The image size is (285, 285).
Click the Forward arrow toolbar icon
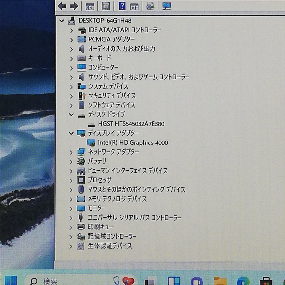tap(74, 6)
